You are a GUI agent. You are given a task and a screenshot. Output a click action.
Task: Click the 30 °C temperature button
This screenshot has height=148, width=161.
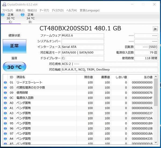coord(14,67)
